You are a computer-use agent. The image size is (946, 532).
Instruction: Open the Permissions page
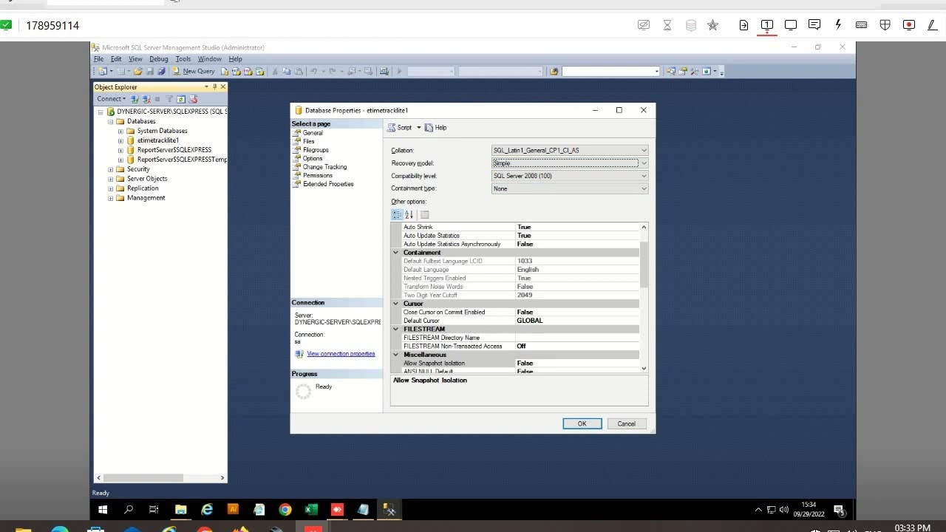pyautogui.click(x=318, y=175)
